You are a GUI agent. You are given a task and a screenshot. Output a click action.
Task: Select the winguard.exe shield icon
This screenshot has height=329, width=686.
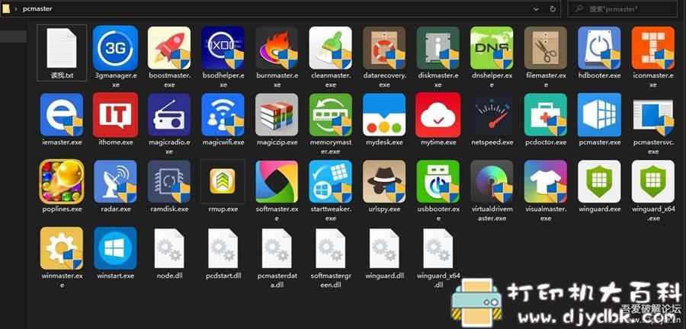pos(599,181)
